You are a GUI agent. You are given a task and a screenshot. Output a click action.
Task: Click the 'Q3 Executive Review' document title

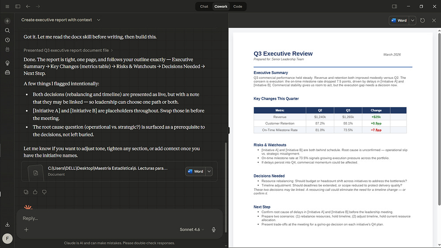pos(283,54)
